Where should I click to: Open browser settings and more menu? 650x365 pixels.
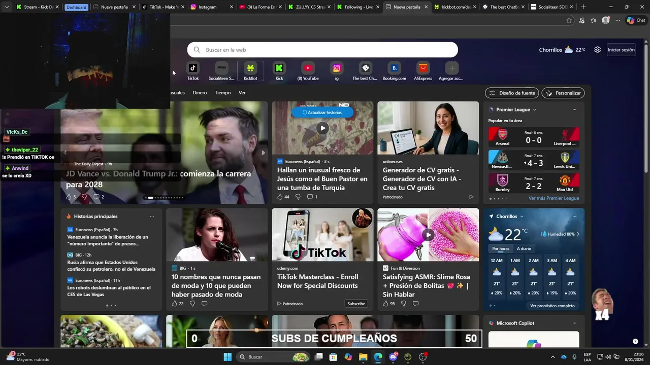pos(617,20)
